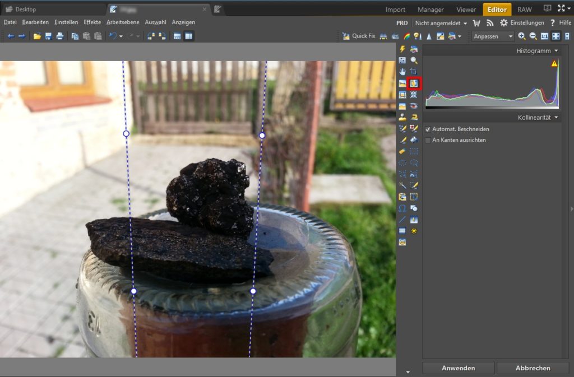Enable An Kanten ausrichten checkbox
The image size is (574, 377).
coord(428,140)
